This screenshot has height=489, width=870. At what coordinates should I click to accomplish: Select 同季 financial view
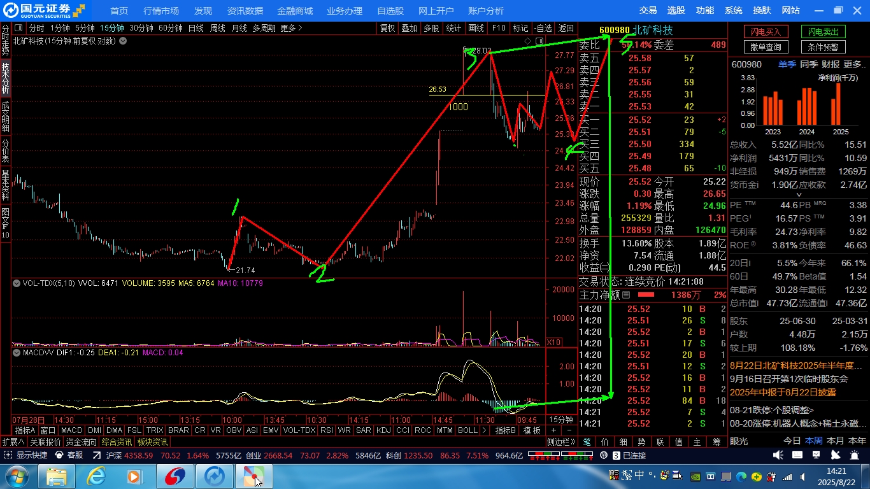coord(809,64)
